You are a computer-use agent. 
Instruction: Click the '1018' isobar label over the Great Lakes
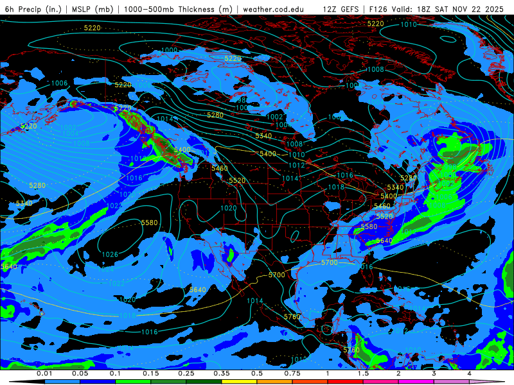tap(336, 187)
